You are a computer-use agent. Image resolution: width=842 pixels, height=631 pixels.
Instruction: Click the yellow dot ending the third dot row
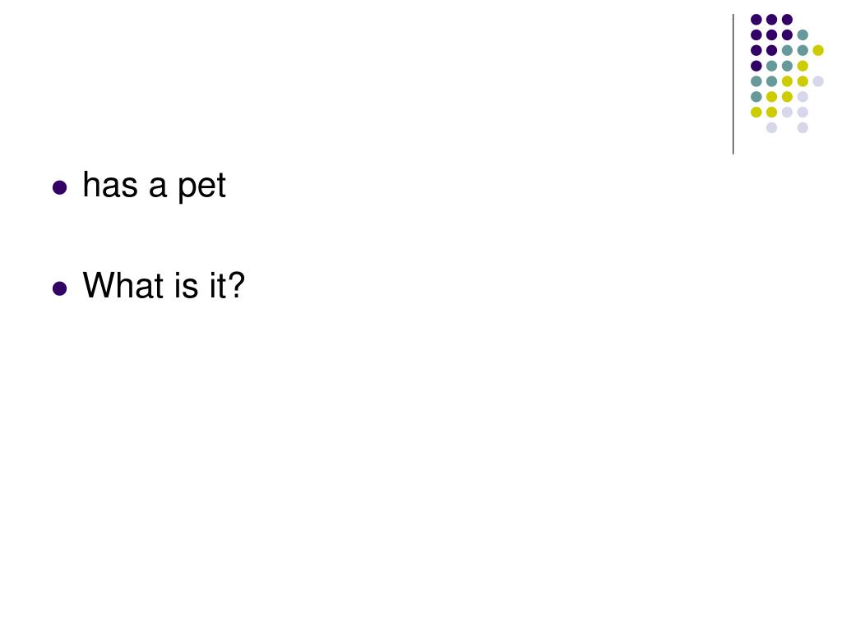click(x=818, y=50)
